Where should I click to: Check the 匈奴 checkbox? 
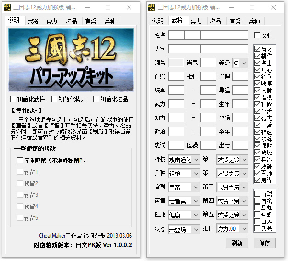257,214
